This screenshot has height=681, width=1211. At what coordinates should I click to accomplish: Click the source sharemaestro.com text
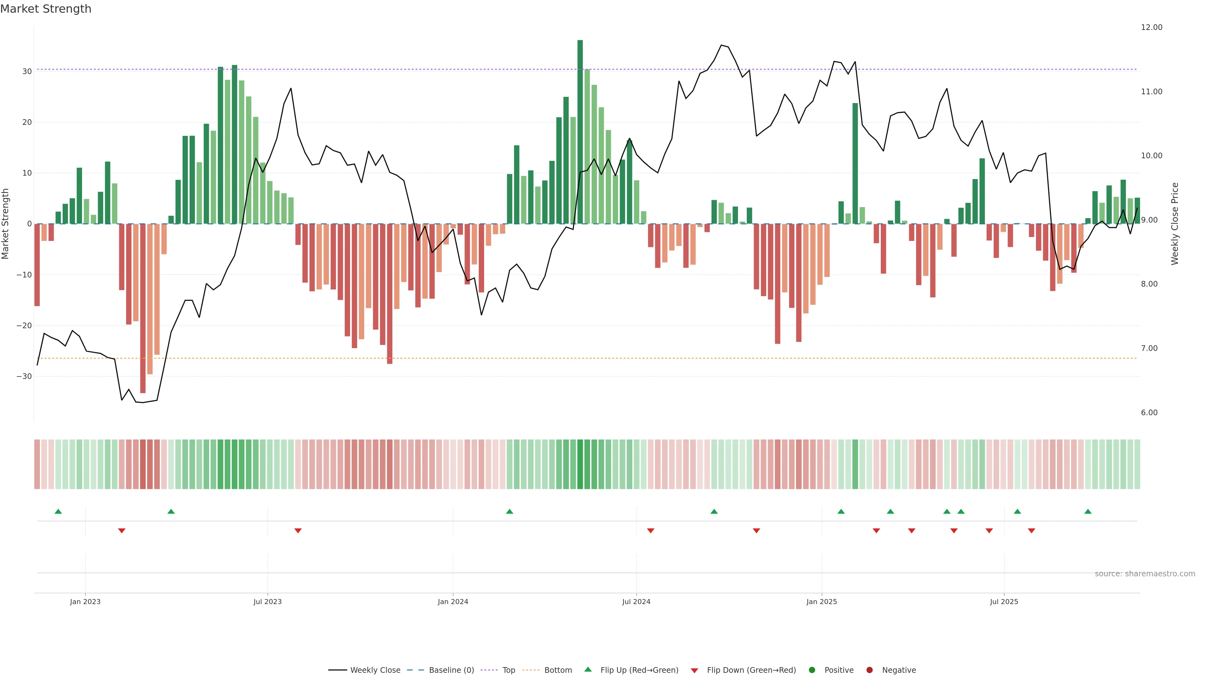[x=1145, y=573]
